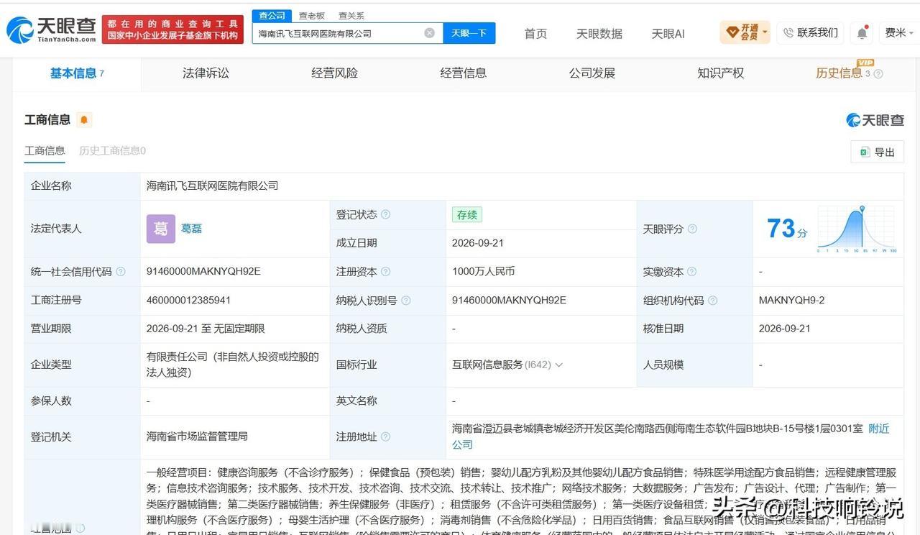Image resolution: width=920 pixels, height=535 pixels.
Task: Click help icon next to 组织机构代码
Action: (713, 301)
